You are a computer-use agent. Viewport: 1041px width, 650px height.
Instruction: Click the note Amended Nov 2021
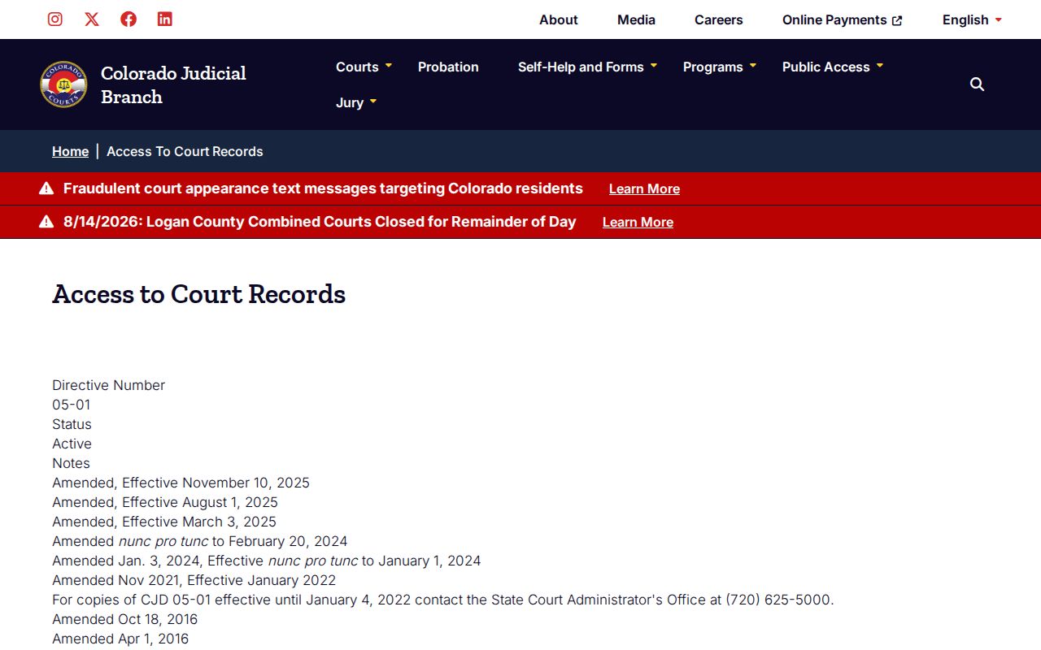194,580
